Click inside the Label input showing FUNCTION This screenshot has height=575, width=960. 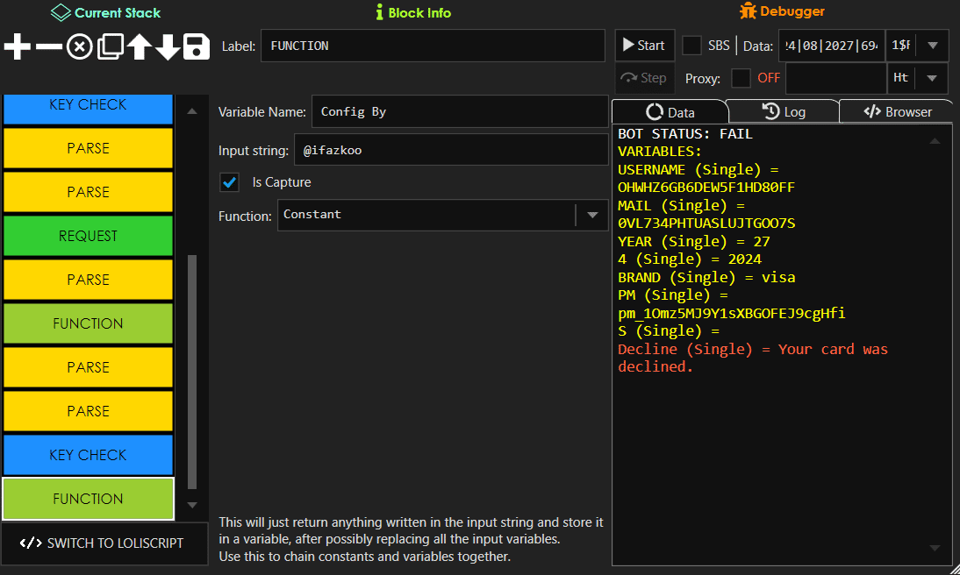[433, 46]
